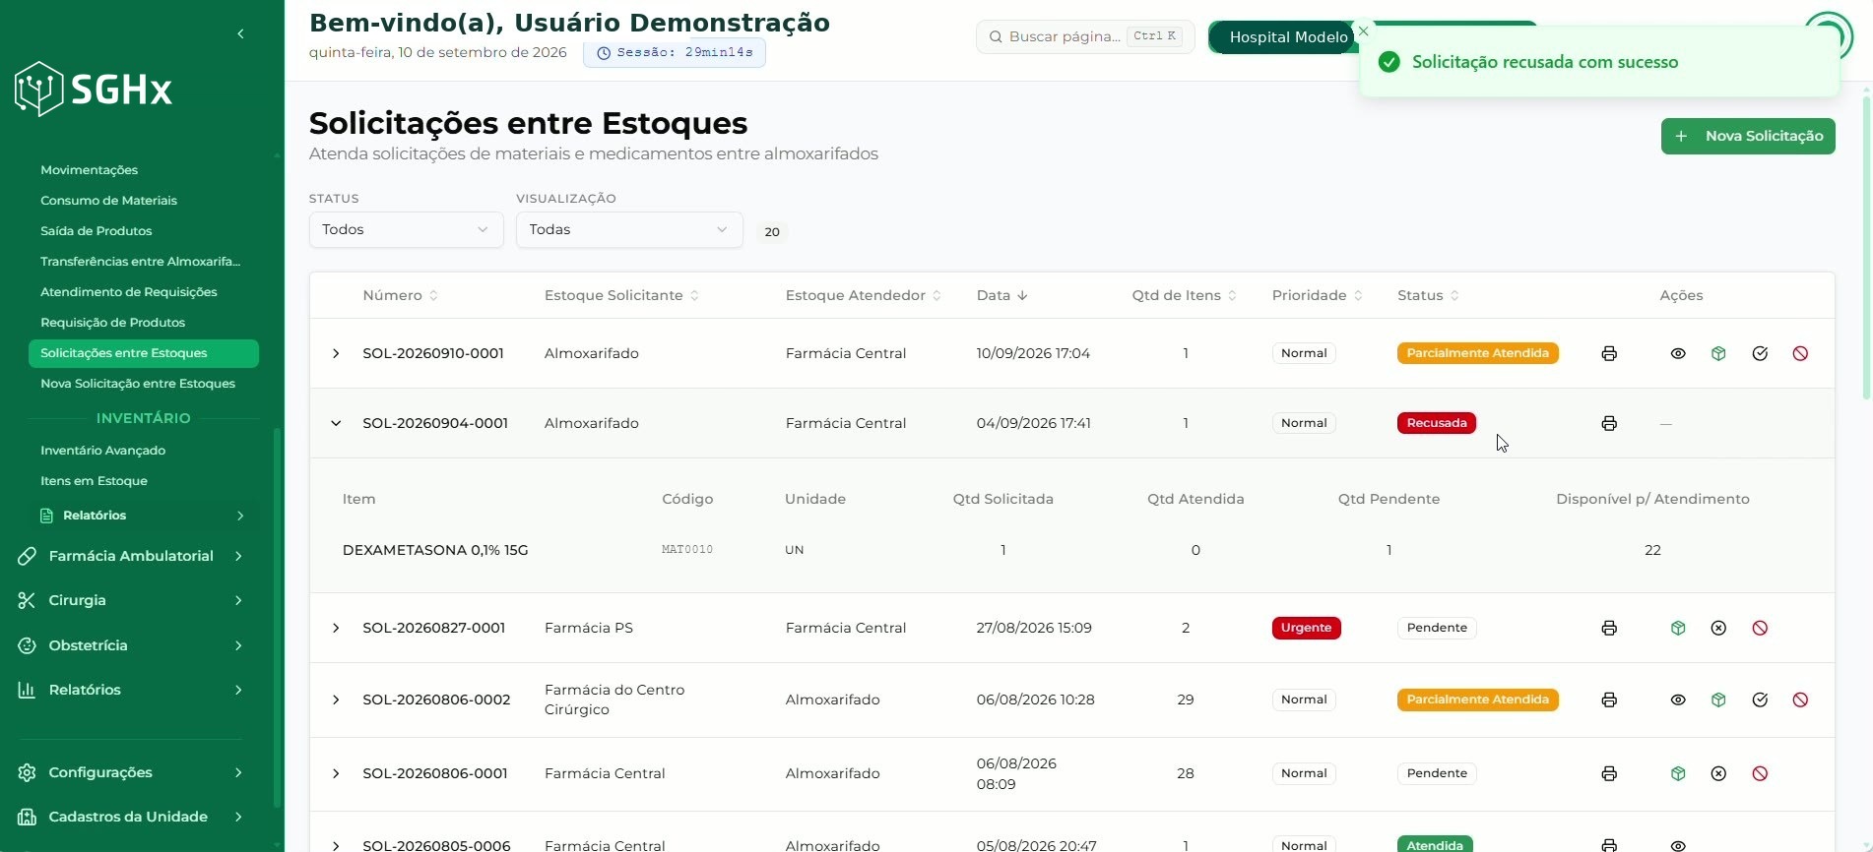Viewport: 1873px width, 852px height.
Task: Collapse the expanded row SOL-20260904-0001
Action: point(336,423)
